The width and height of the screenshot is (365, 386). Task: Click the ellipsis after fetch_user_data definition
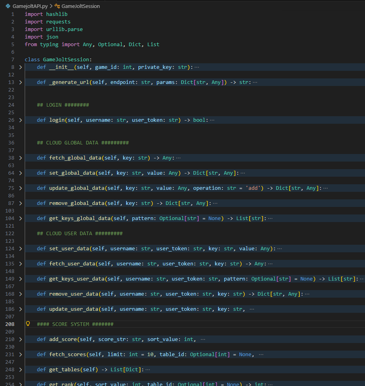coord(270,264)
